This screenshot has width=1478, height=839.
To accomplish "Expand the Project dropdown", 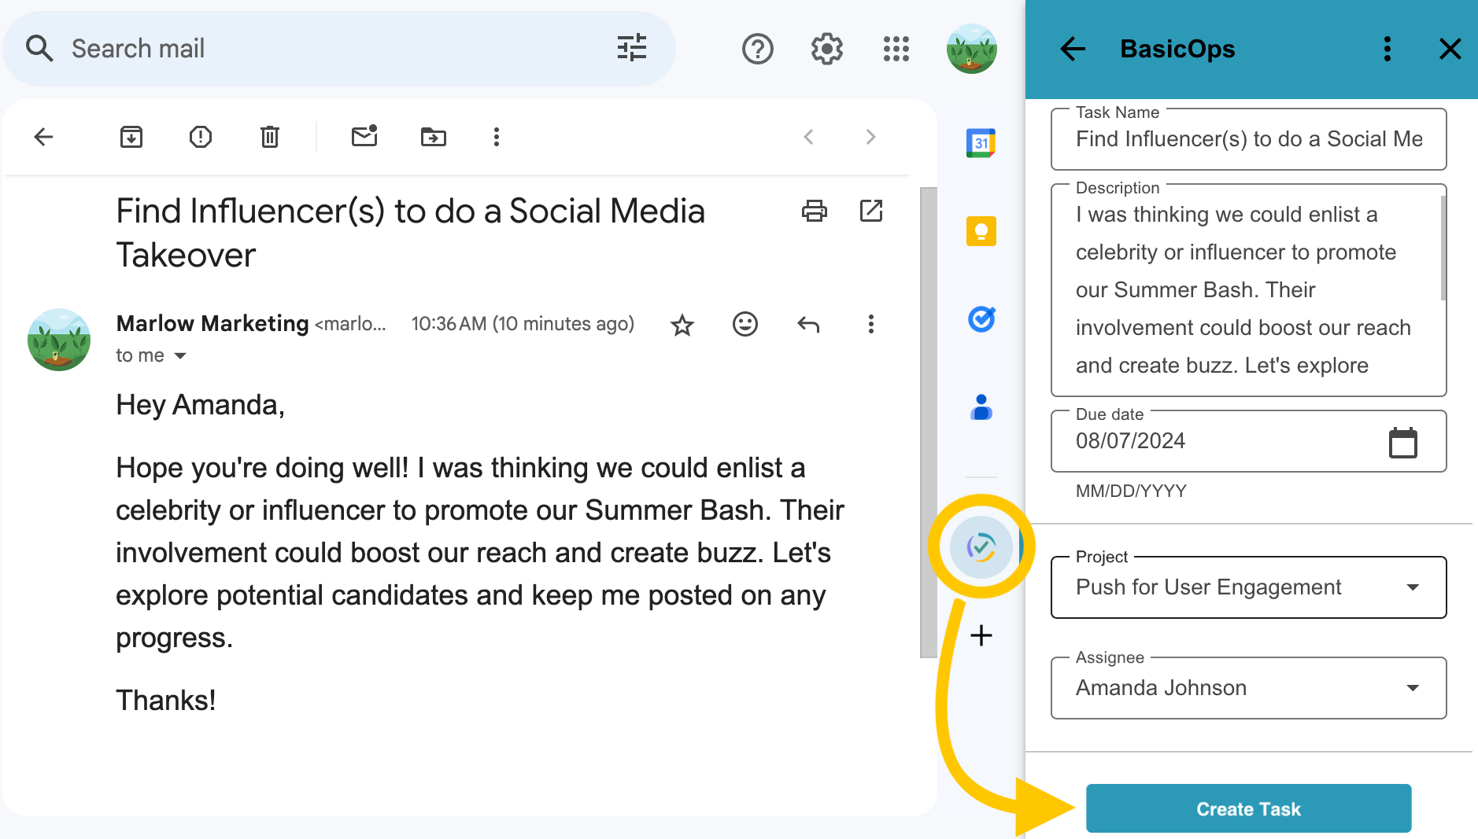I will click(x=1413, y=587).
